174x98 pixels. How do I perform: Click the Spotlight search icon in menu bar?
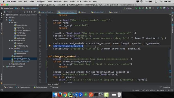161,2
